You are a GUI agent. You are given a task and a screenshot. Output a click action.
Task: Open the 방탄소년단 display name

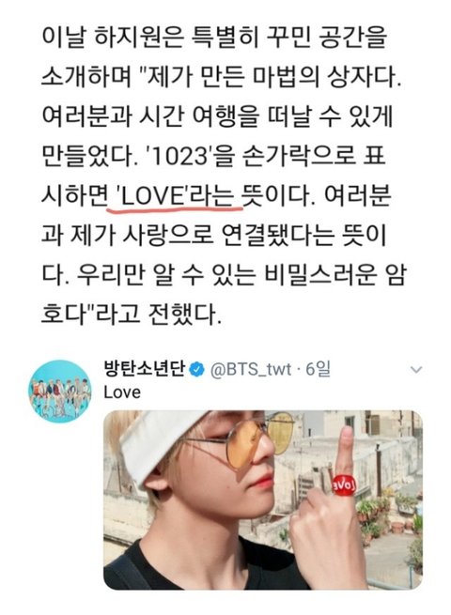pyautogui.click(x=144, y=369)
